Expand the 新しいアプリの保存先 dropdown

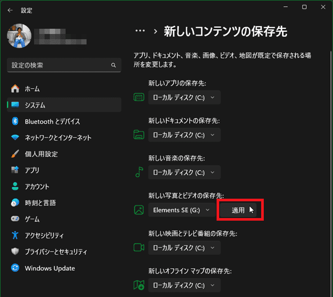tap(184, 97)
